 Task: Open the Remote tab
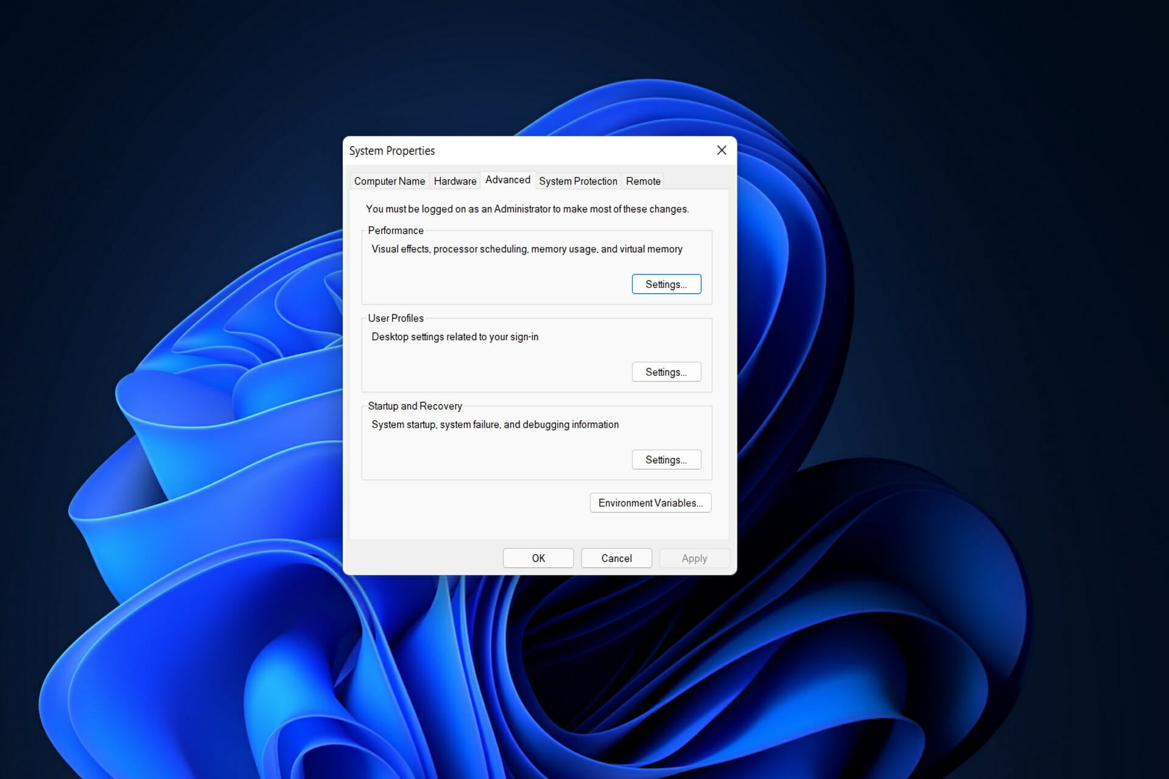coord(642,181)
